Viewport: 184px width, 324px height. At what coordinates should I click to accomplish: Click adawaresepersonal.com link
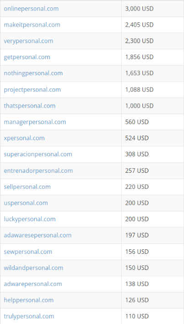[x=37, y=235]
